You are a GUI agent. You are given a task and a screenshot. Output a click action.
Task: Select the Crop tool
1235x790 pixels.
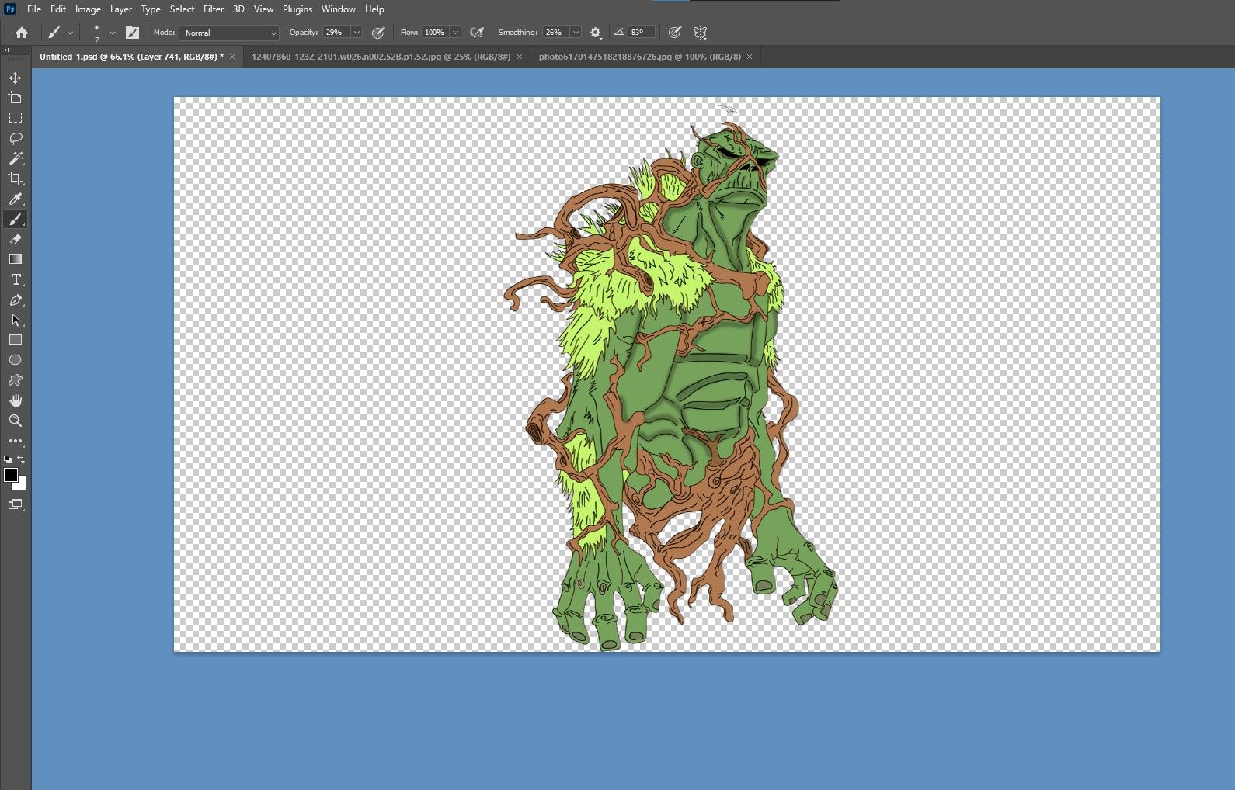[15, 178]
